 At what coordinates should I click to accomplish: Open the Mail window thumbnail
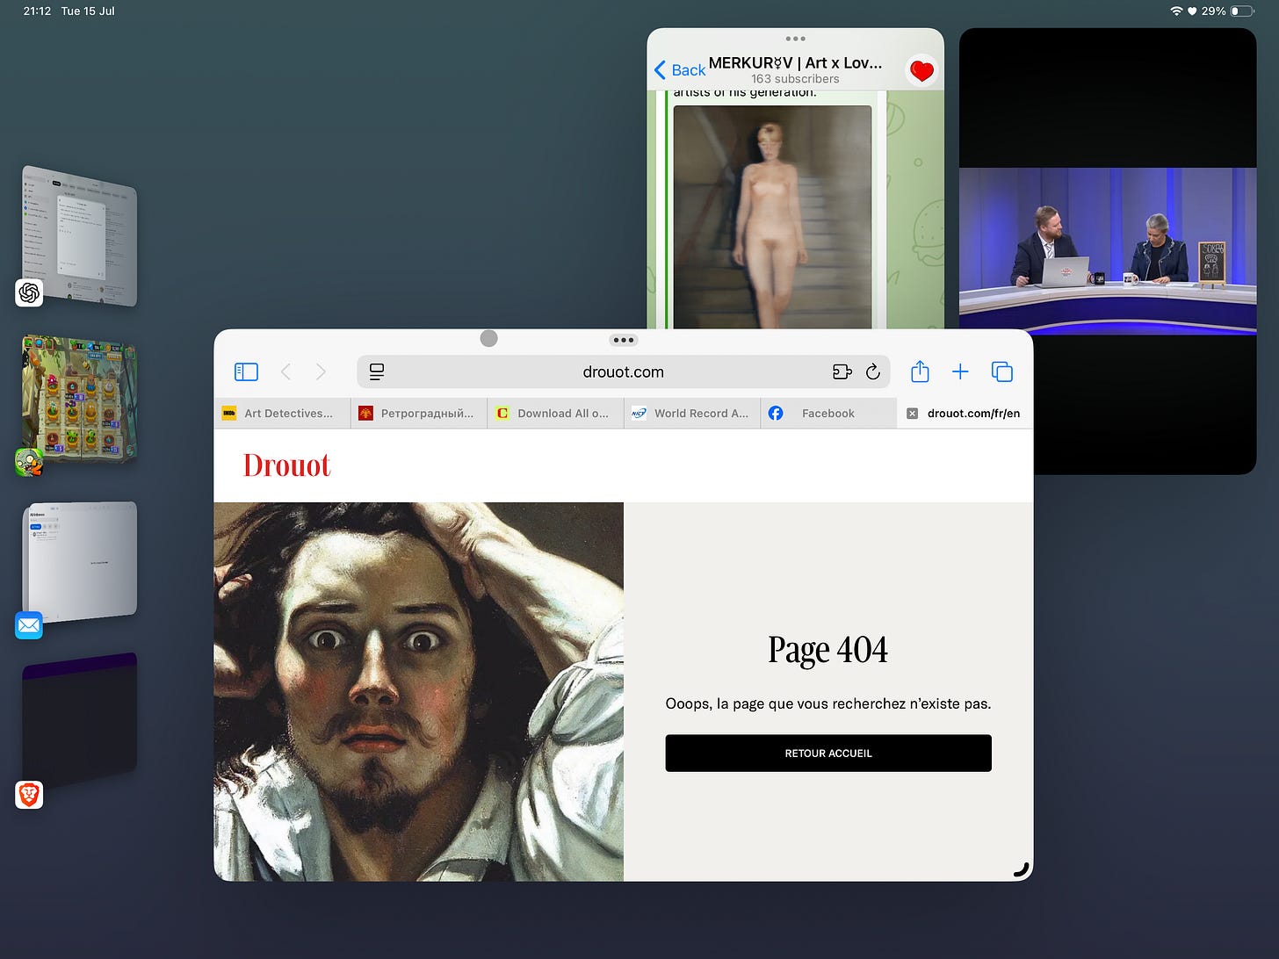point(79,562)
